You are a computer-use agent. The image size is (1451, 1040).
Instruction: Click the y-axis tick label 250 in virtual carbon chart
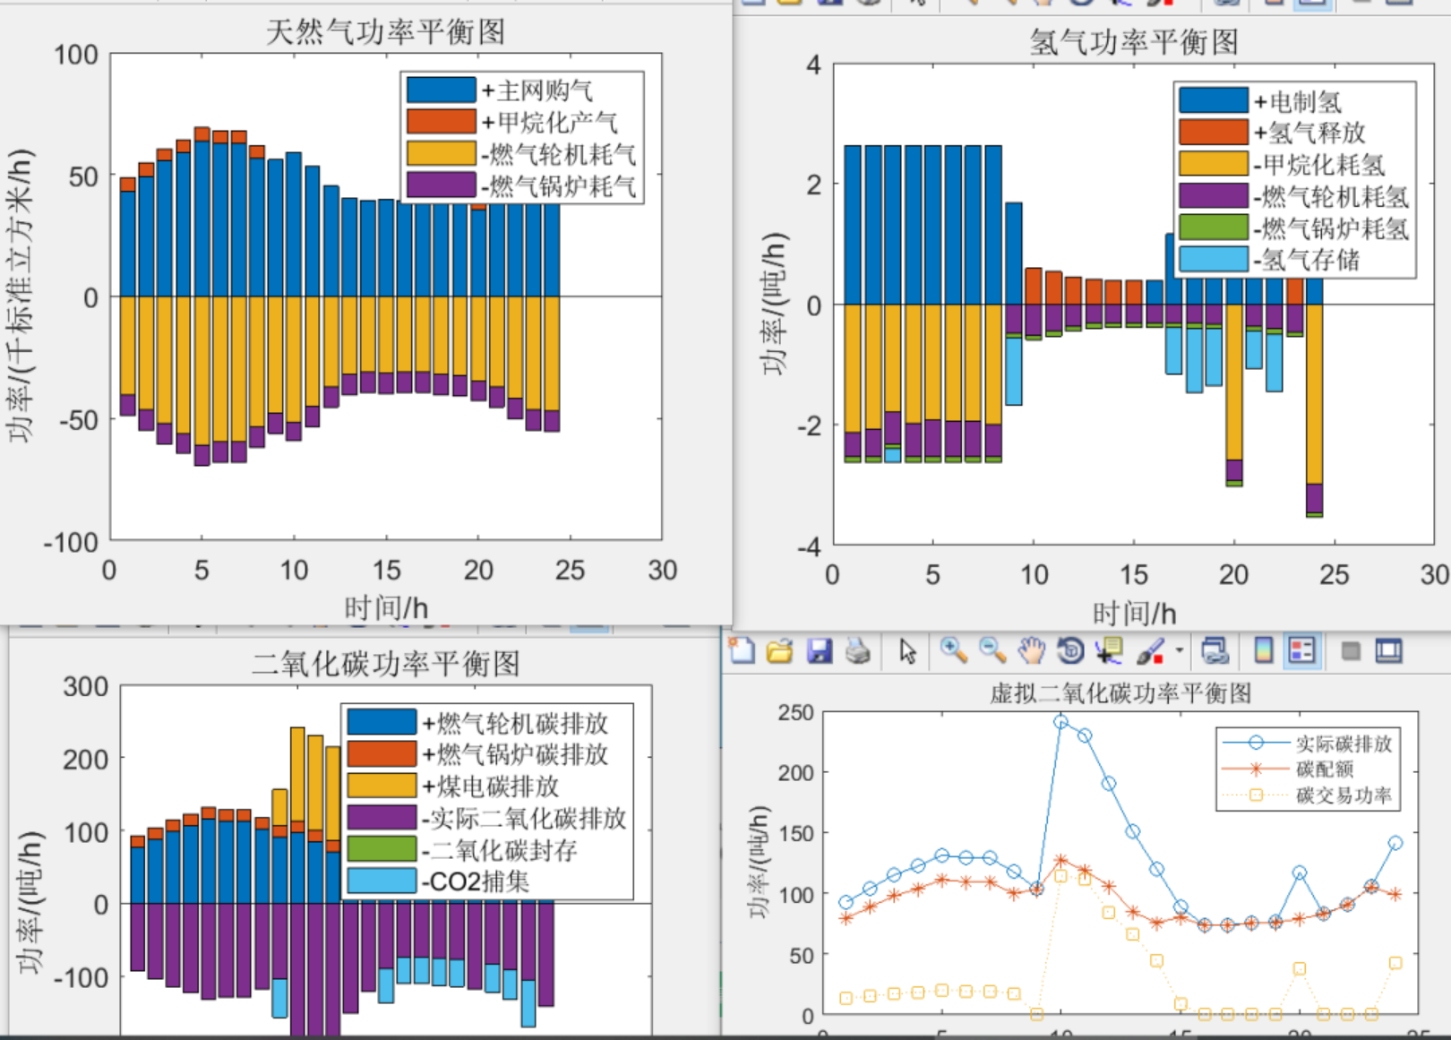[x=796, y=713]
